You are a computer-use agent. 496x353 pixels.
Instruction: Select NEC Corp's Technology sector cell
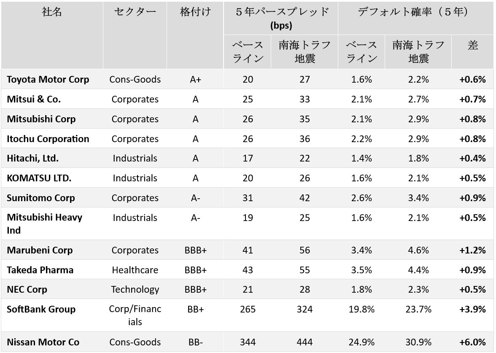(135, 289)
